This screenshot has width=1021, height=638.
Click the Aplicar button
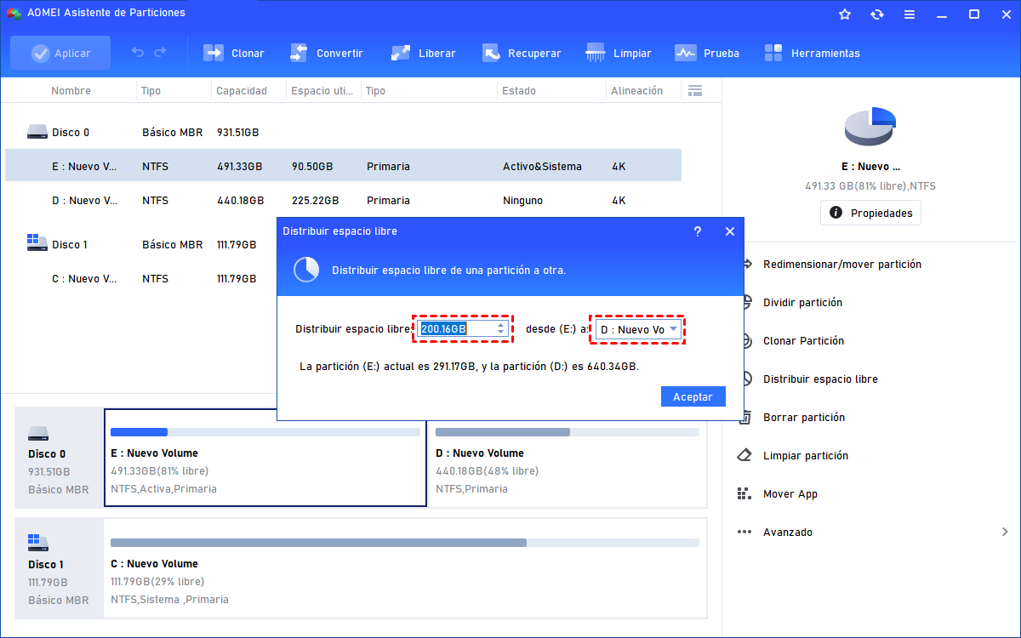pos(60,52)
